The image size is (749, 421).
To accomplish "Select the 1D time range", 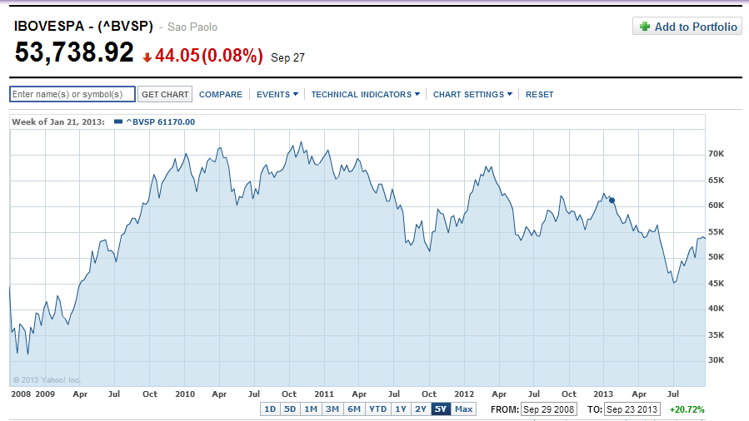I will pyautogui.click(x=271, y=409).
